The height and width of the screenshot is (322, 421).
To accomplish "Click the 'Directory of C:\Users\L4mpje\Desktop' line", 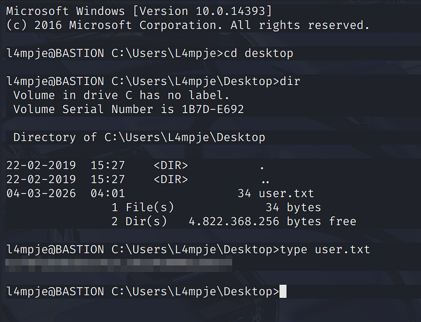I will click(x=139, y=137).
